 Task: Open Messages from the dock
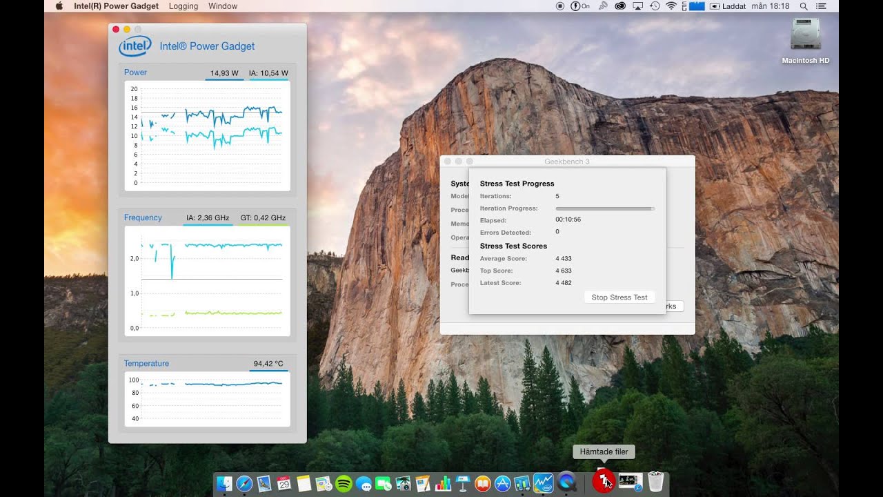364,483
